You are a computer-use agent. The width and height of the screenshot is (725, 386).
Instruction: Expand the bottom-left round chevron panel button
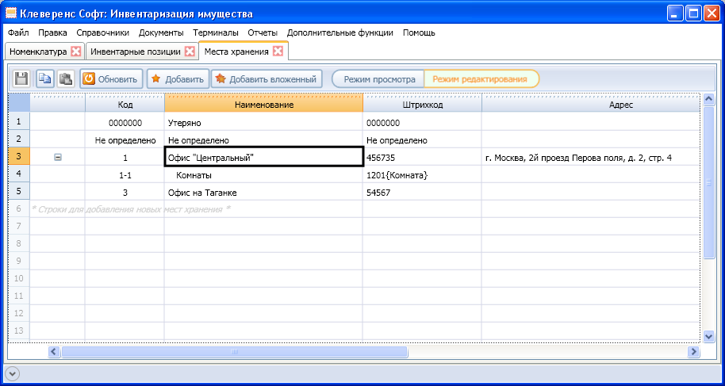[11, 373]
